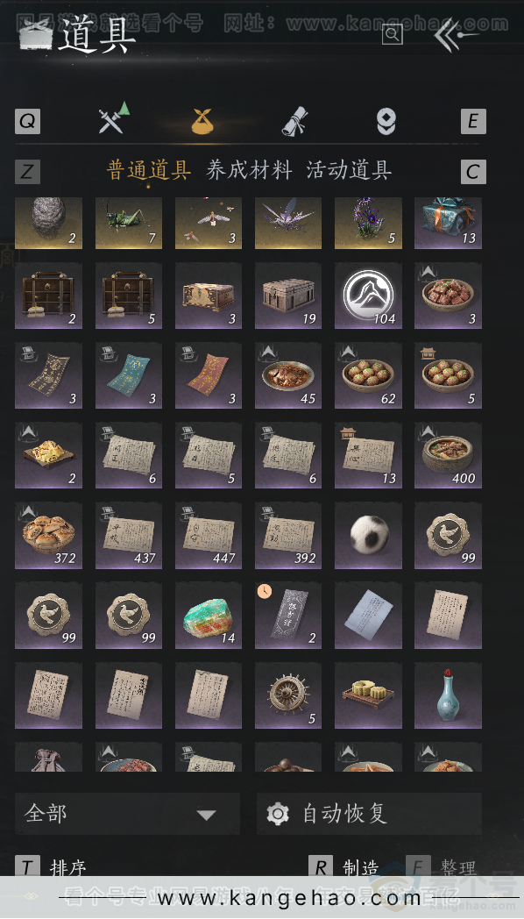Expand the 全部 filter dropdown
This screenshot has height=919, width=524.
tap(127, 814)
